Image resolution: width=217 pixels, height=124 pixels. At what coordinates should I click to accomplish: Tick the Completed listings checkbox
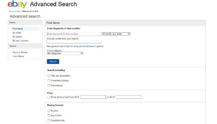49,81
